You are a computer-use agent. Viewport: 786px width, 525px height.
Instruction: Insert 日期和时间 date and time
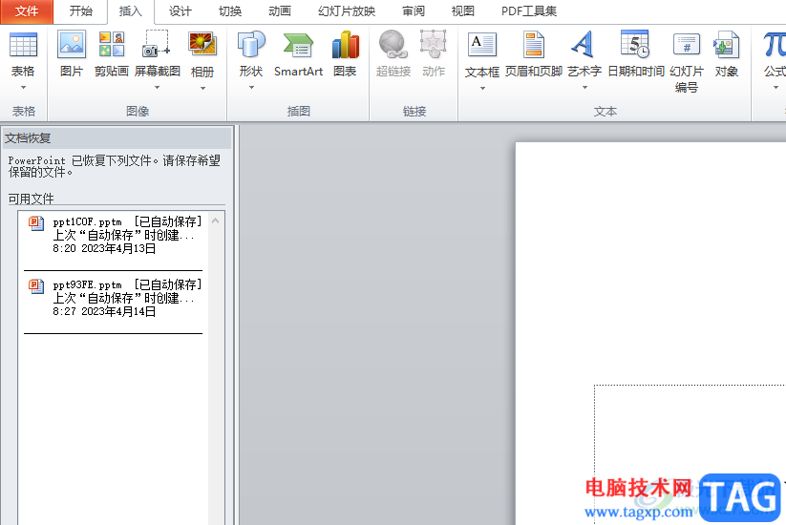click(634, 44)
